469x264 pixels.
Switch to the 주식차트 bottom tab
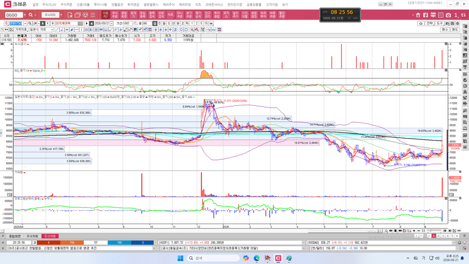click(x=32, y=236)
